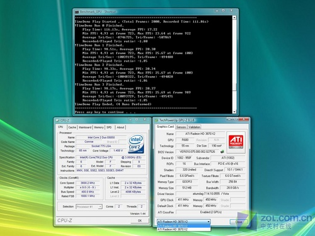Click the GPU Name field ATI Radeon HD 3870 X2
The height and width of the screenshot is (236, 315).
200,133
